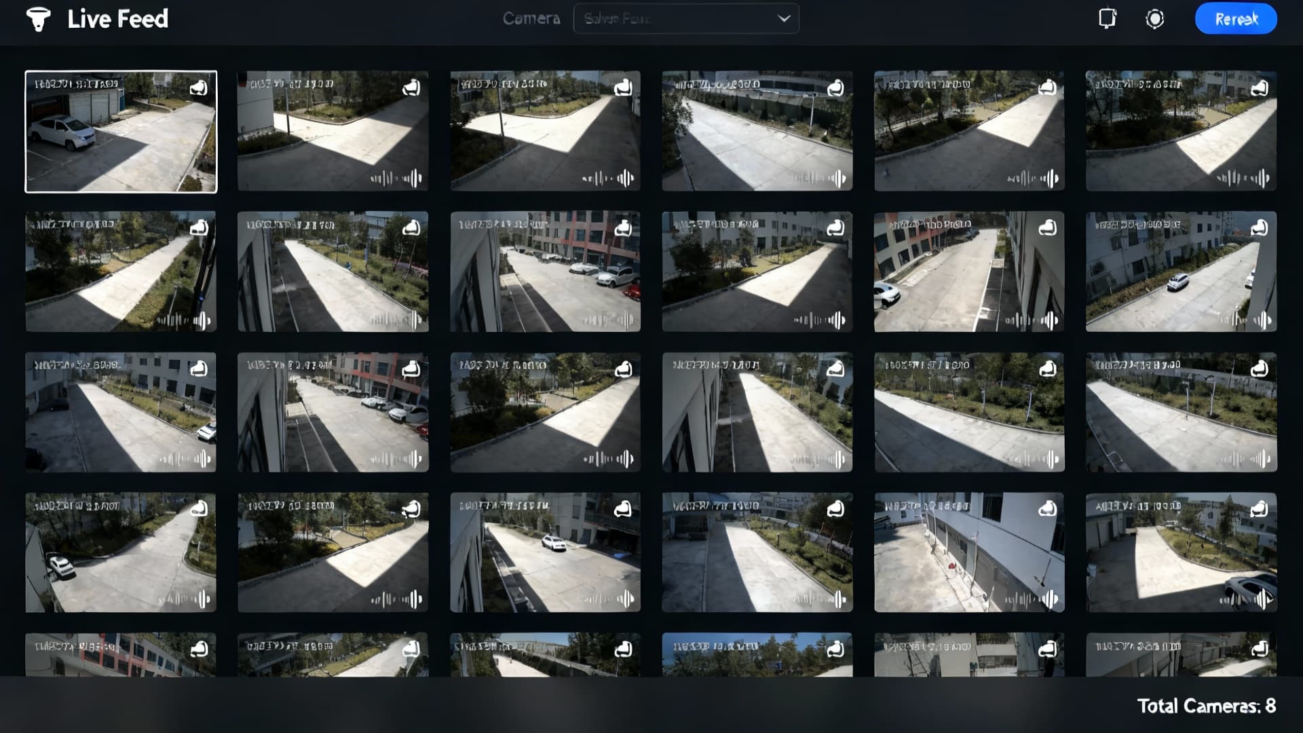Click the Live Feed camera logo icon

[38, 19]
